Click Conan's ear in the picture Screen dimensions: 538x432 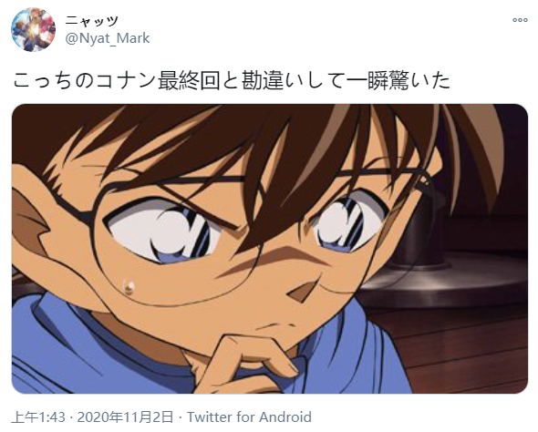33,223
